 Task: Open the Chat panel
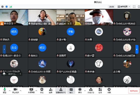pyautogui.click(x=71, y=90)
